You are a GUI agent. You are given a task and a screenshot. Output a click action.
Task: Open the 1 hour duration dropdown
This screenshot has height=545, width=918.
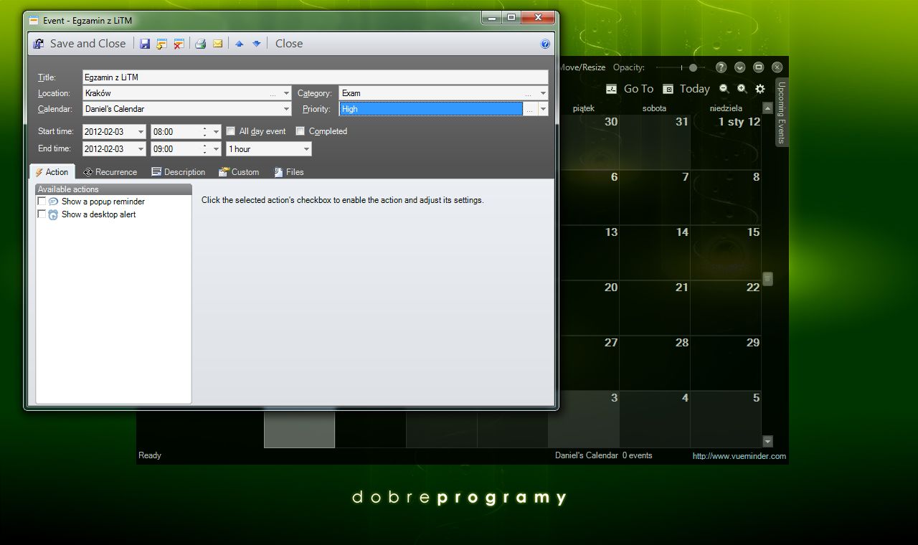306,149
